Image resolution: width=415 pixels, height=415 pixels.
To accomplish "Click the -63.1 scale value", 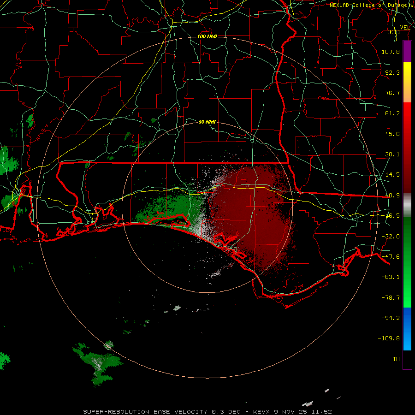I will pos(391,277).
